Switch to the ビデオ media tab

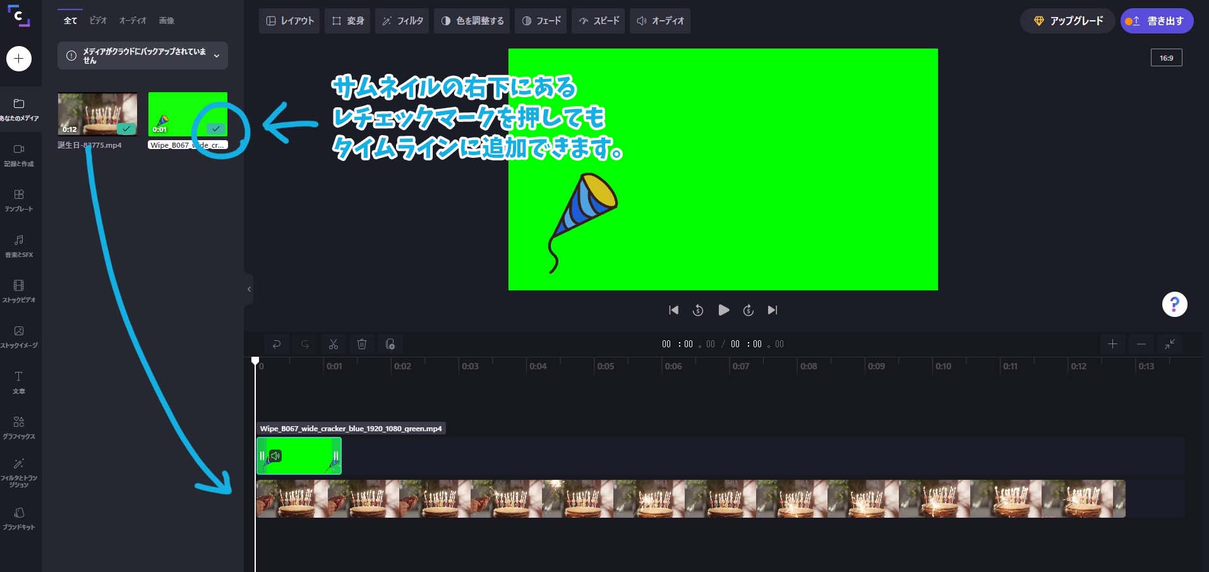(x=98, y=21)
